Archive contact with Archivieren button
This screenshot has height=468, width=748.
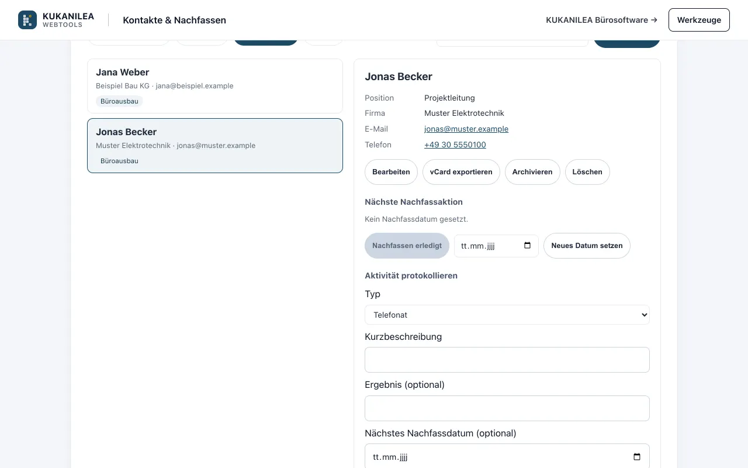click(x=532, y=172)
